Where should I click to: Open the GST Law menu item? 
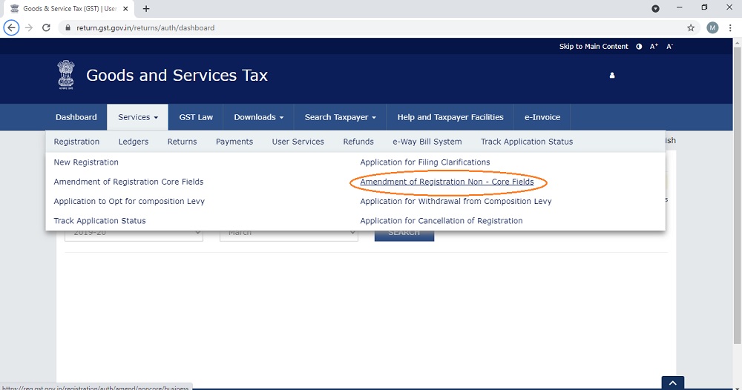point(196,117)
